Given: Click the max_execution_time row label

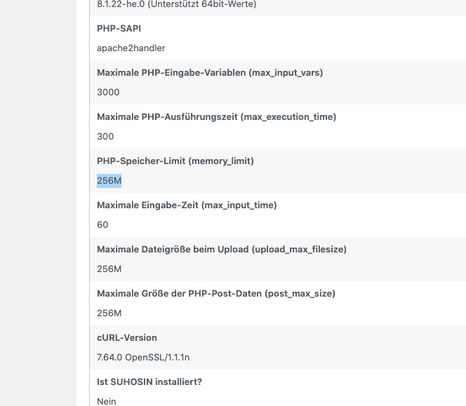Looking at the screenshot, I should tap(216, 116).
